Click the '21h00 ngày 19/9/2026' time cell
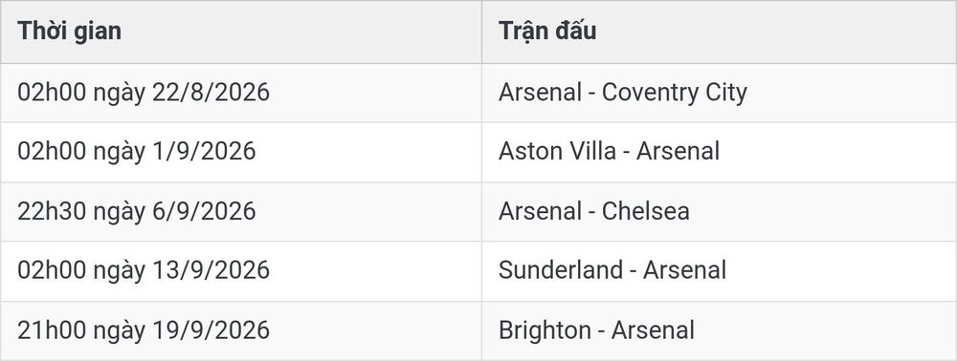957x361 pixels. pyautogui.click(x=241, y=330)
